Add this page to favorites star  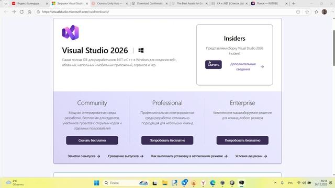(x=307, y=11)
